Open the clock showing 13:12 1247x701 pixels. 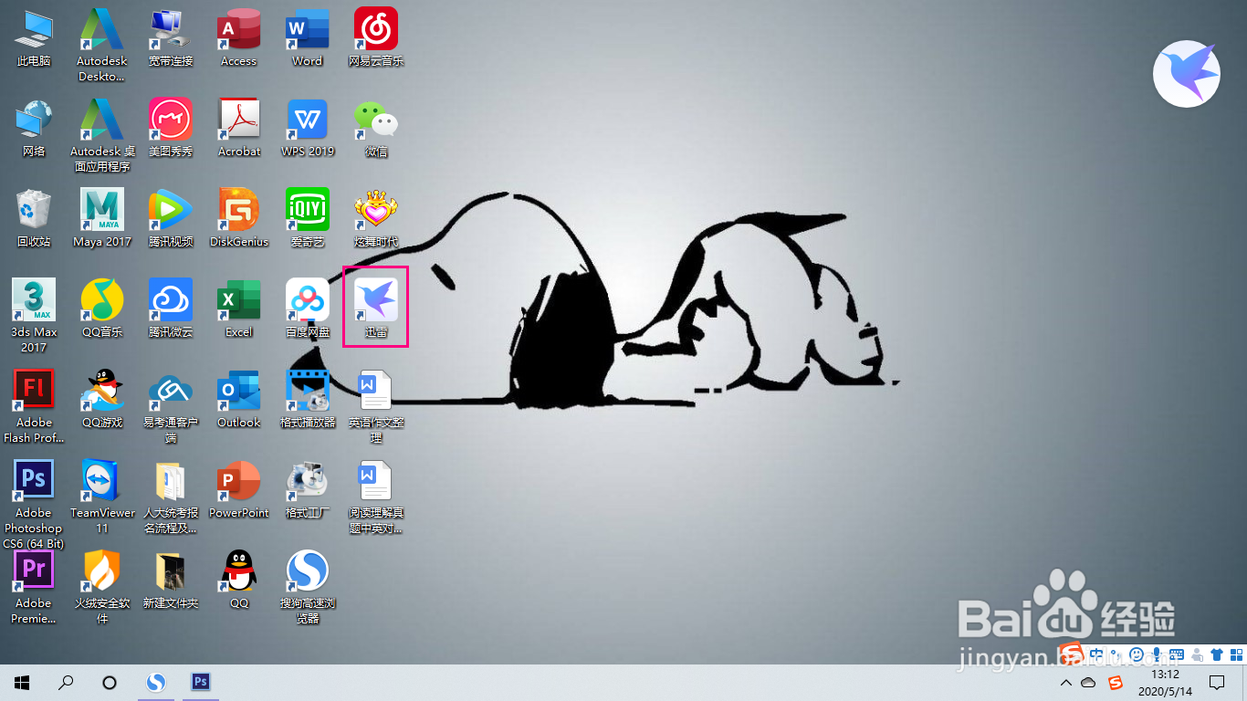pyautogui.click(x=1165, y=683)
